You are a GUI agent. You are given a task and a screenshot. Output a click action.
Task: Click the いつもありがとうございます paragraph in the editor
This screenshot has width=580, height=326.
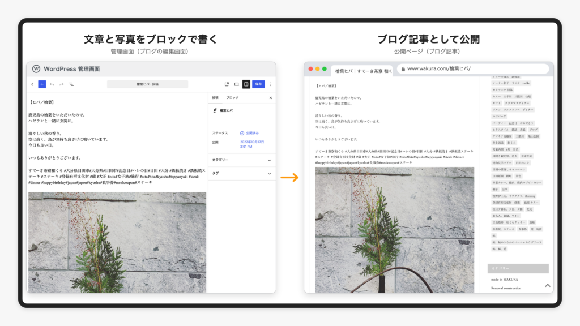[55, 158]
